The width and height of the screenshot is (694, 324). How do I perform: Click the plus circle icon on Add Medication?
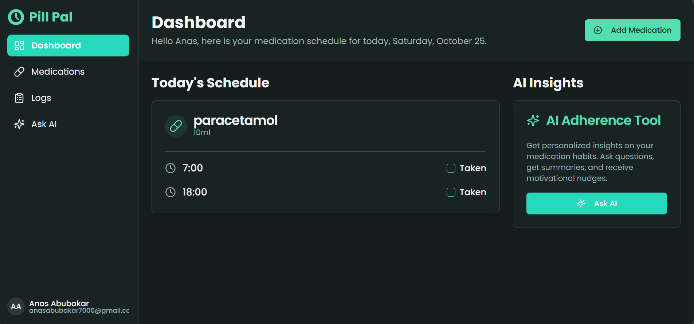tap(598, 30)
